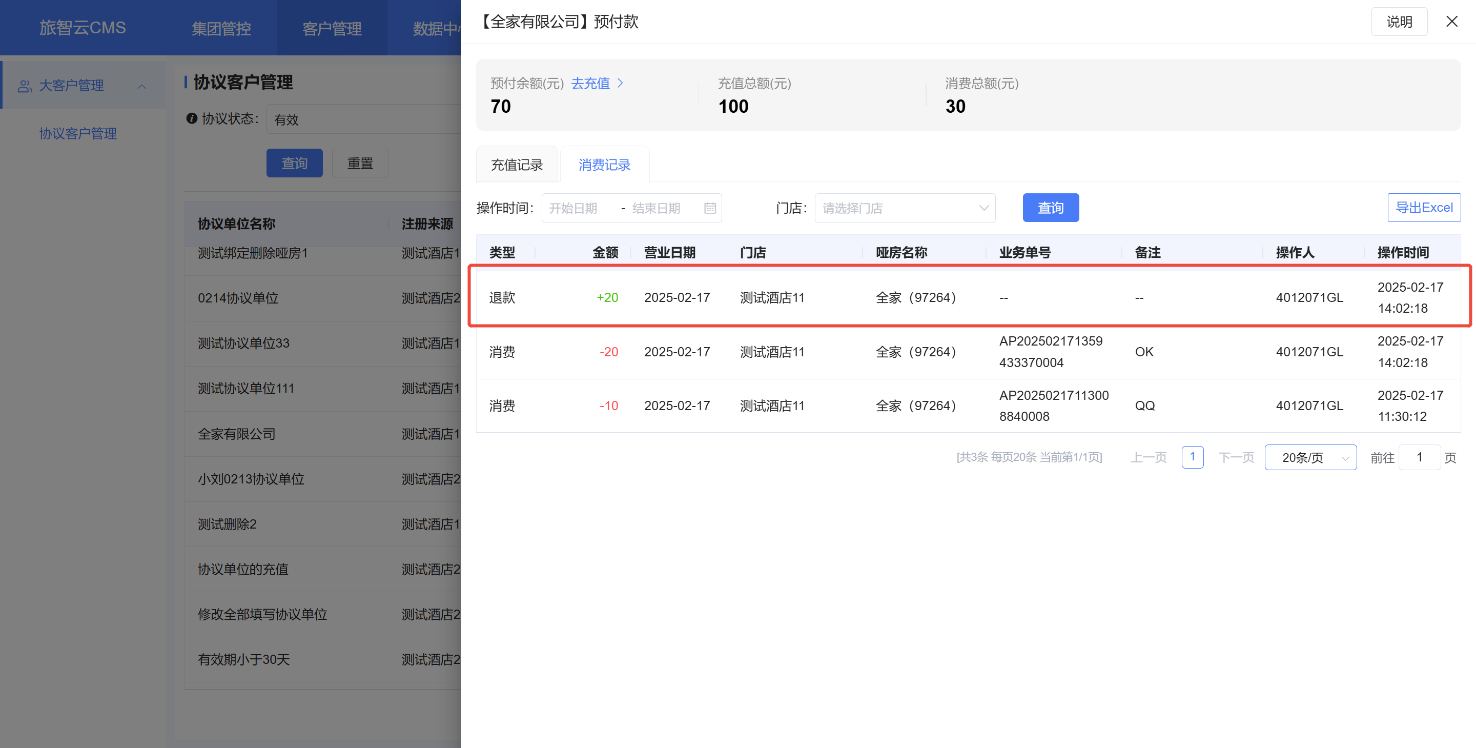Select the 消费记录 tab
The height and width of the screenshot is (748, 1476).
tap(604, 165)
